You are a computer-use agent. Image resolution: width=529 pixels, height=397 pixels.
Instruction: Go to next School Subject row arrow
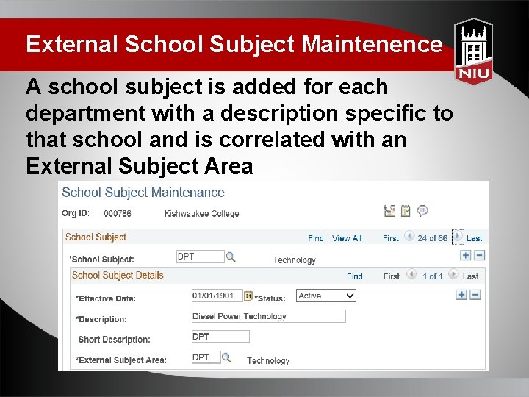[x=458, y=236]
